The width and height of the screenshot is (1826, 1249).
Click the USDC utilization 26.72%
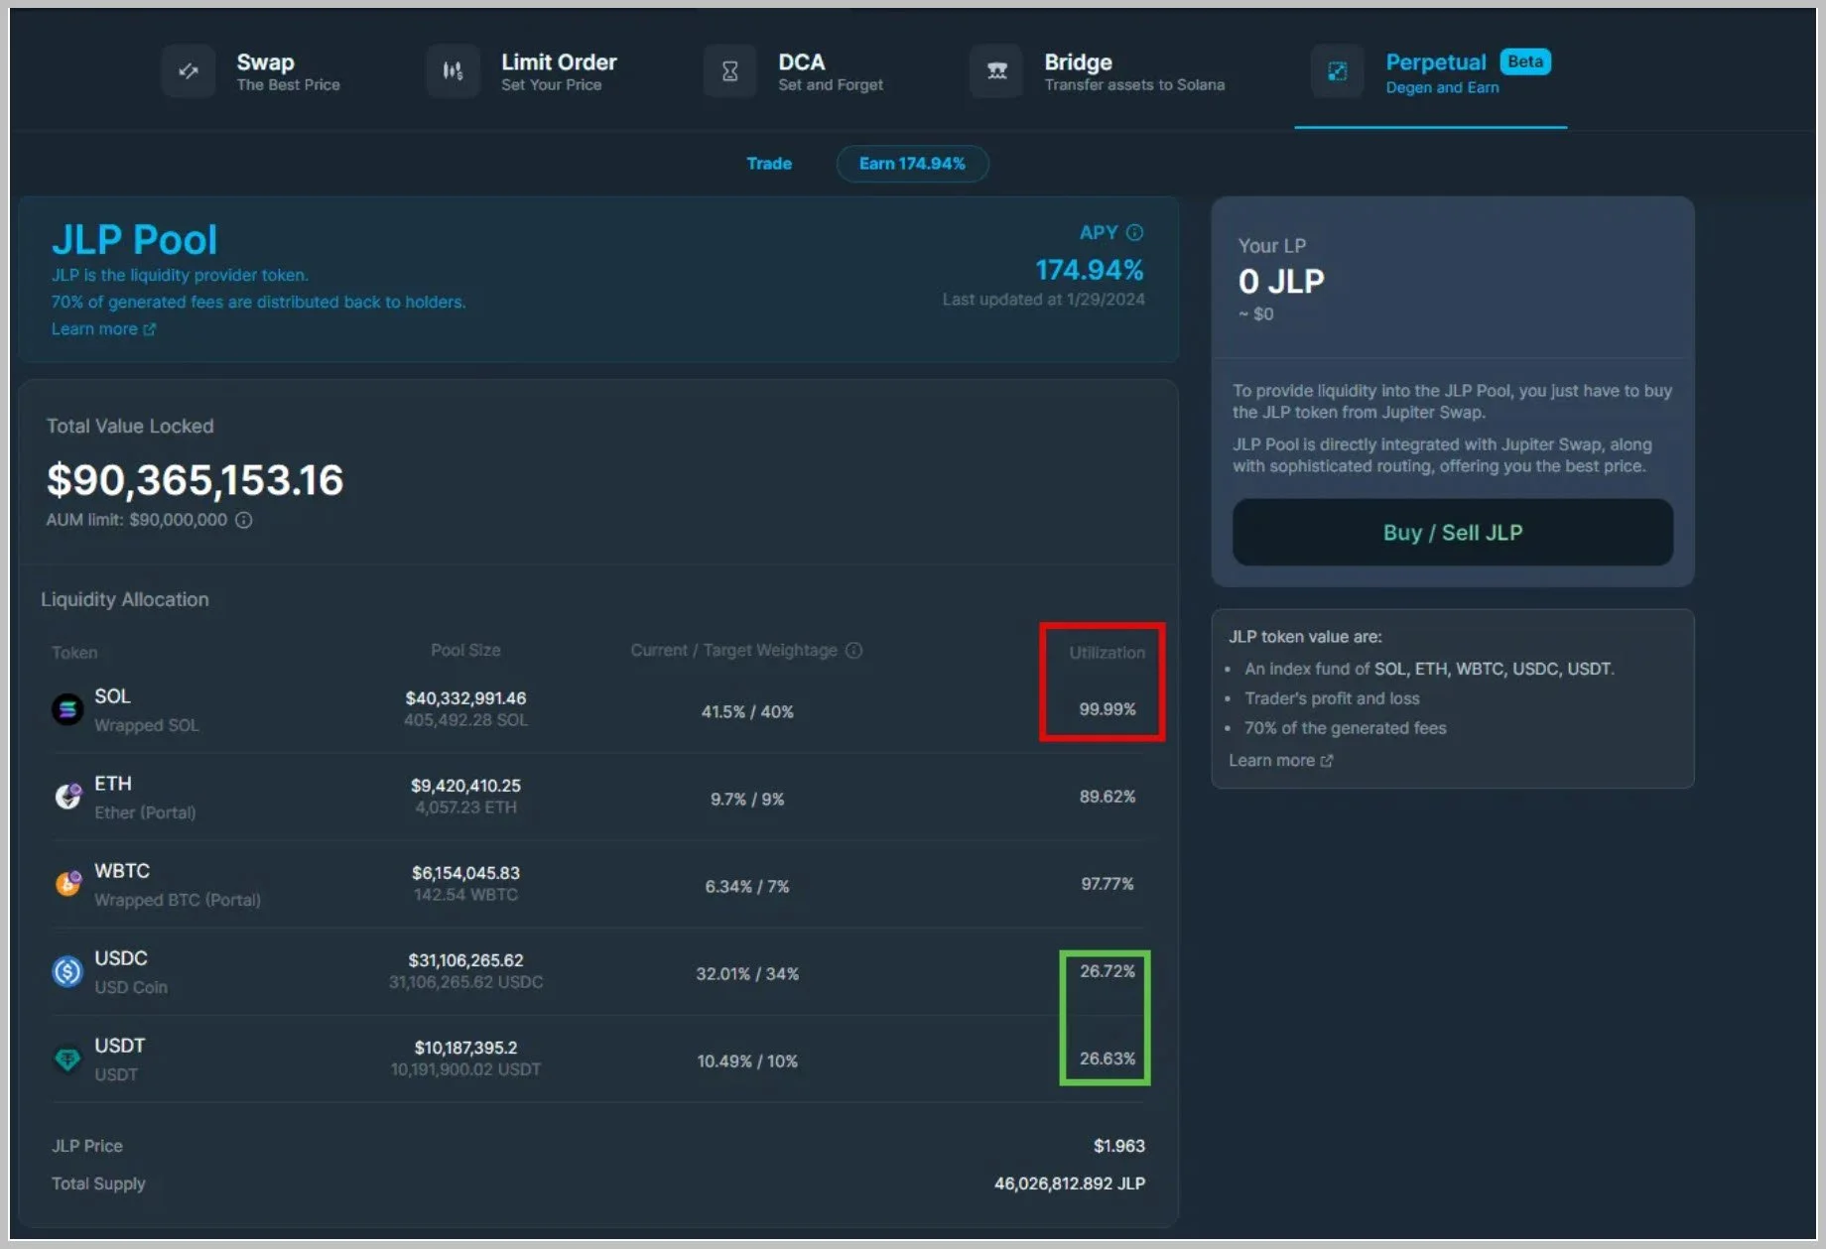[1108, 971]
